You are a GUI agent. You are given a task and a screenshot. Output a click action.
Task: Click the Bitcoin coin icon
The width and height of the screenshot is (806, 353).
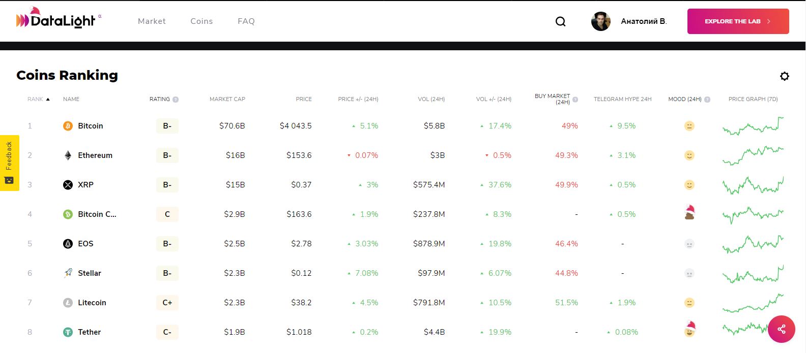68,126
